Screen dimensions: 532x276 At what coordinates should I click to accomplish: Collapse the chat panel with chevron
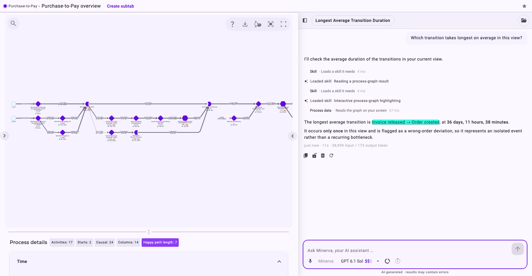pyautogui.click(x=292, y=136)
